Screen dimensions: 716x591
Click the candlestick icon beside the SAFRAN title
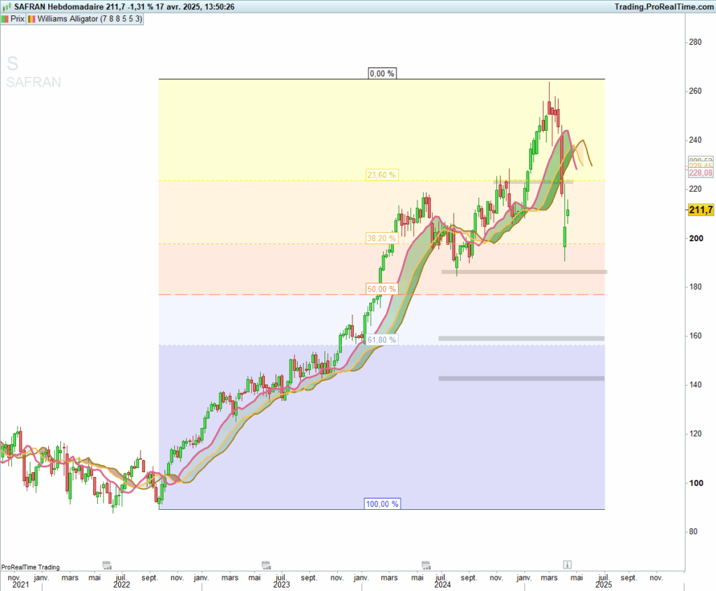click(x=7, y=7)
